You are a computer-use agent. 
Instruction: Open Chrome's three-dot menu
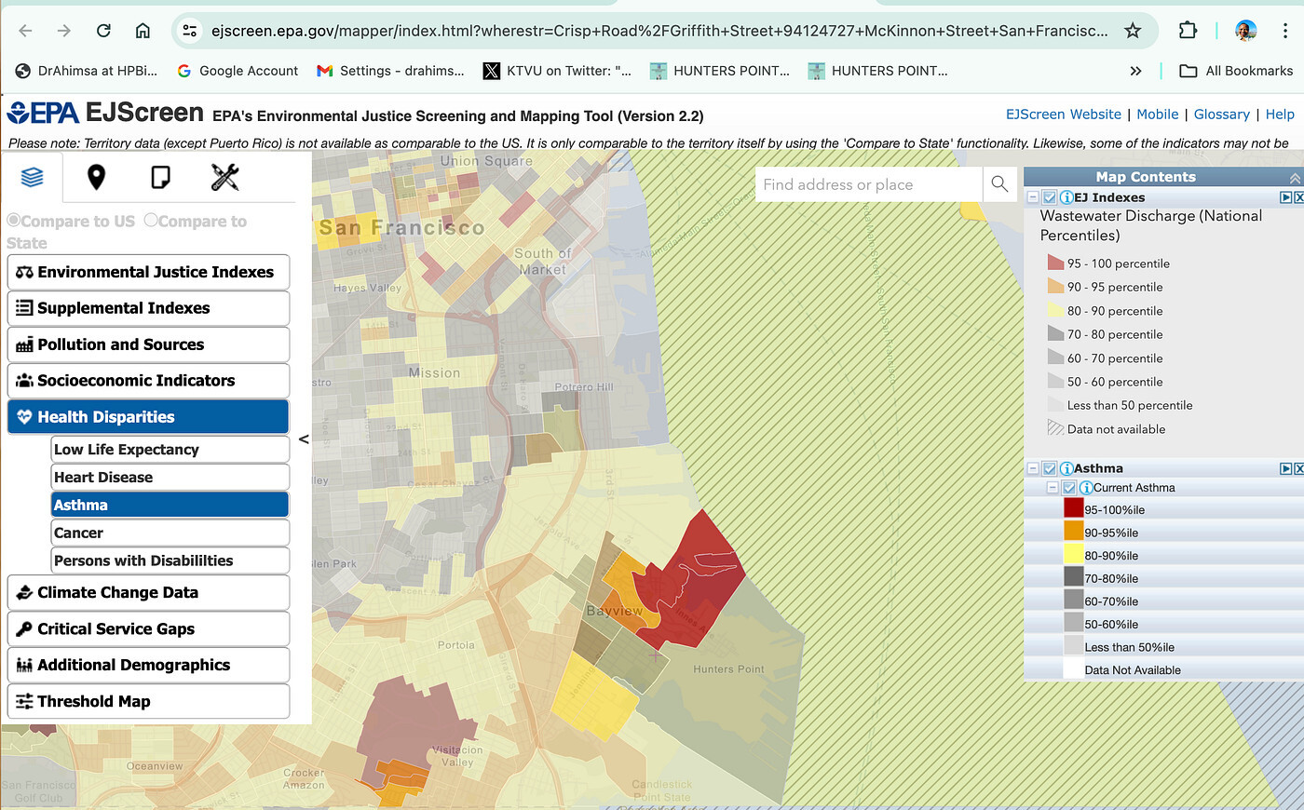click(1285, 31)
